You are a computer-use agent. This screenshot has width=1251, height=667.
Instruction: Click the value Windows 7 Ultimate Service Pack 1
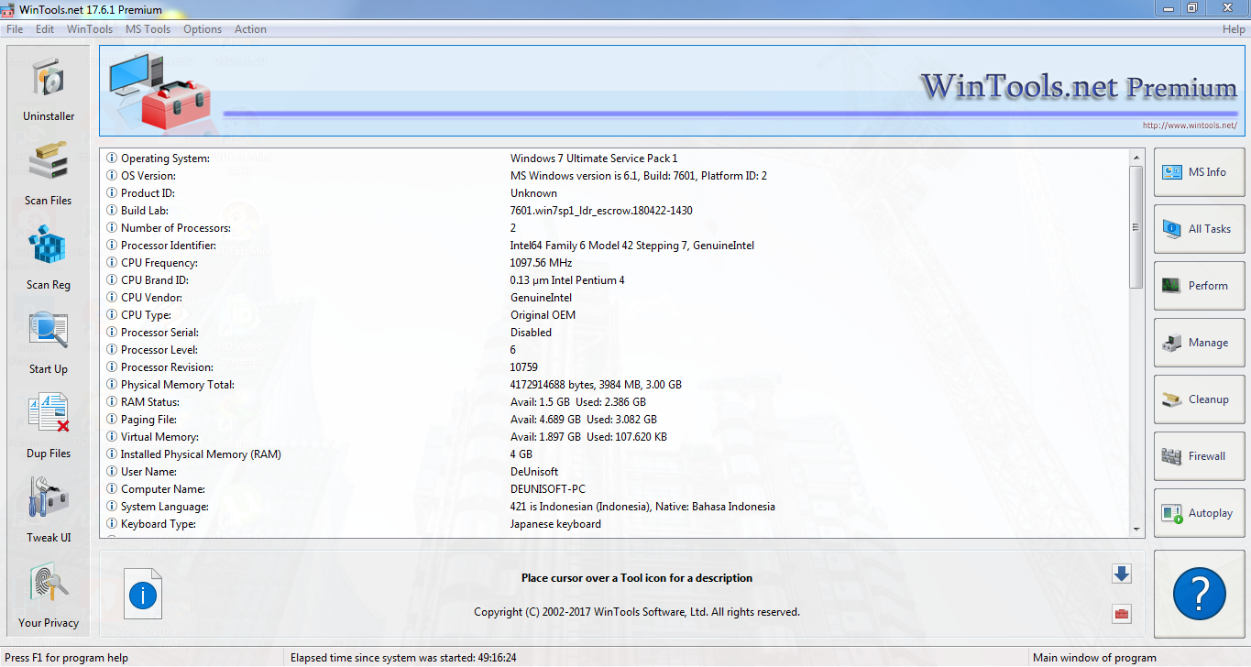[x=594, y=159]
